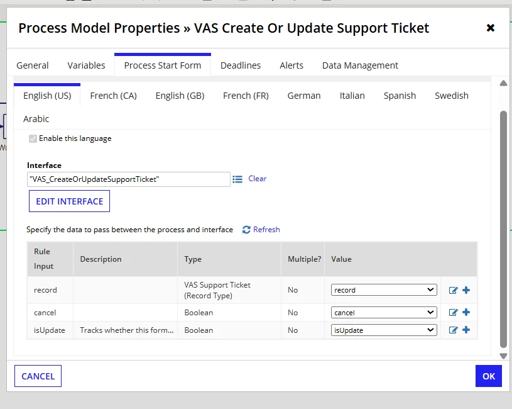The width and height of the screenshot is (512, 409).
Task: Click the Interface name input field
Action: click(x=129, y=179)
